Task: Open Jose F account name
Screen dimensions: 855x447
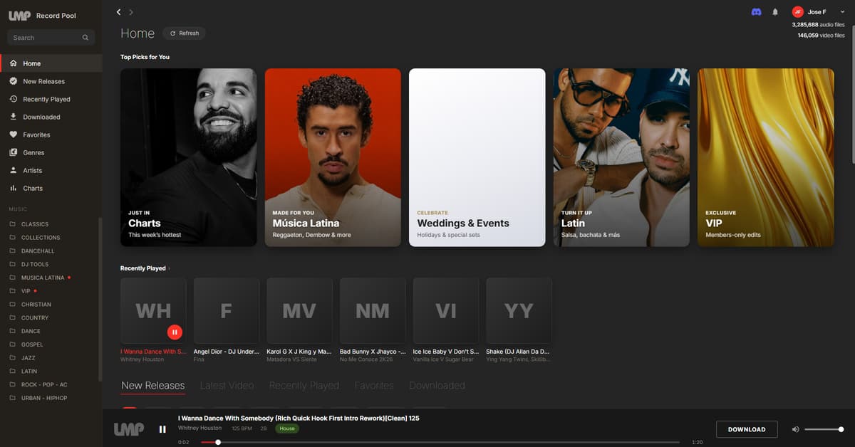Action: click(x=817, y=12)
